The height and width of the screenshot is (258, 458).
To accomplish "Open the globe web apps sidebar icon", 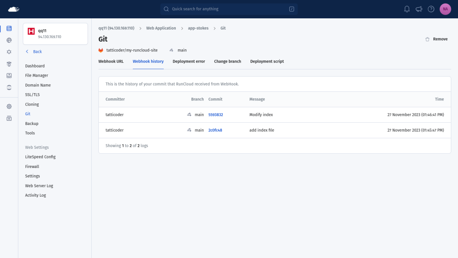I will (9, 40).
